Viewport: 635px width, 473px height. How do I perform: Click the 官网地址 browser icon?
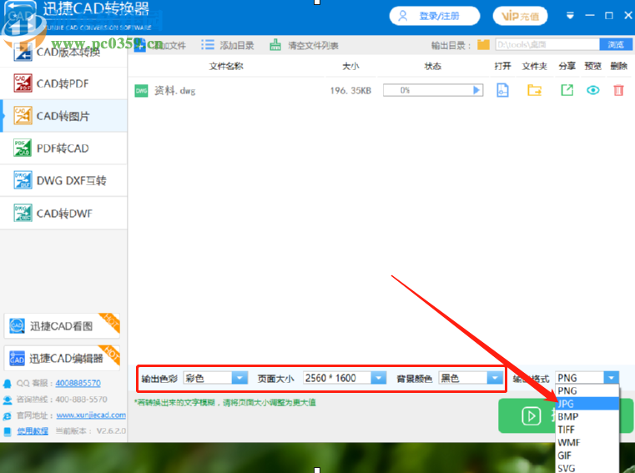[x=8, y=416]
